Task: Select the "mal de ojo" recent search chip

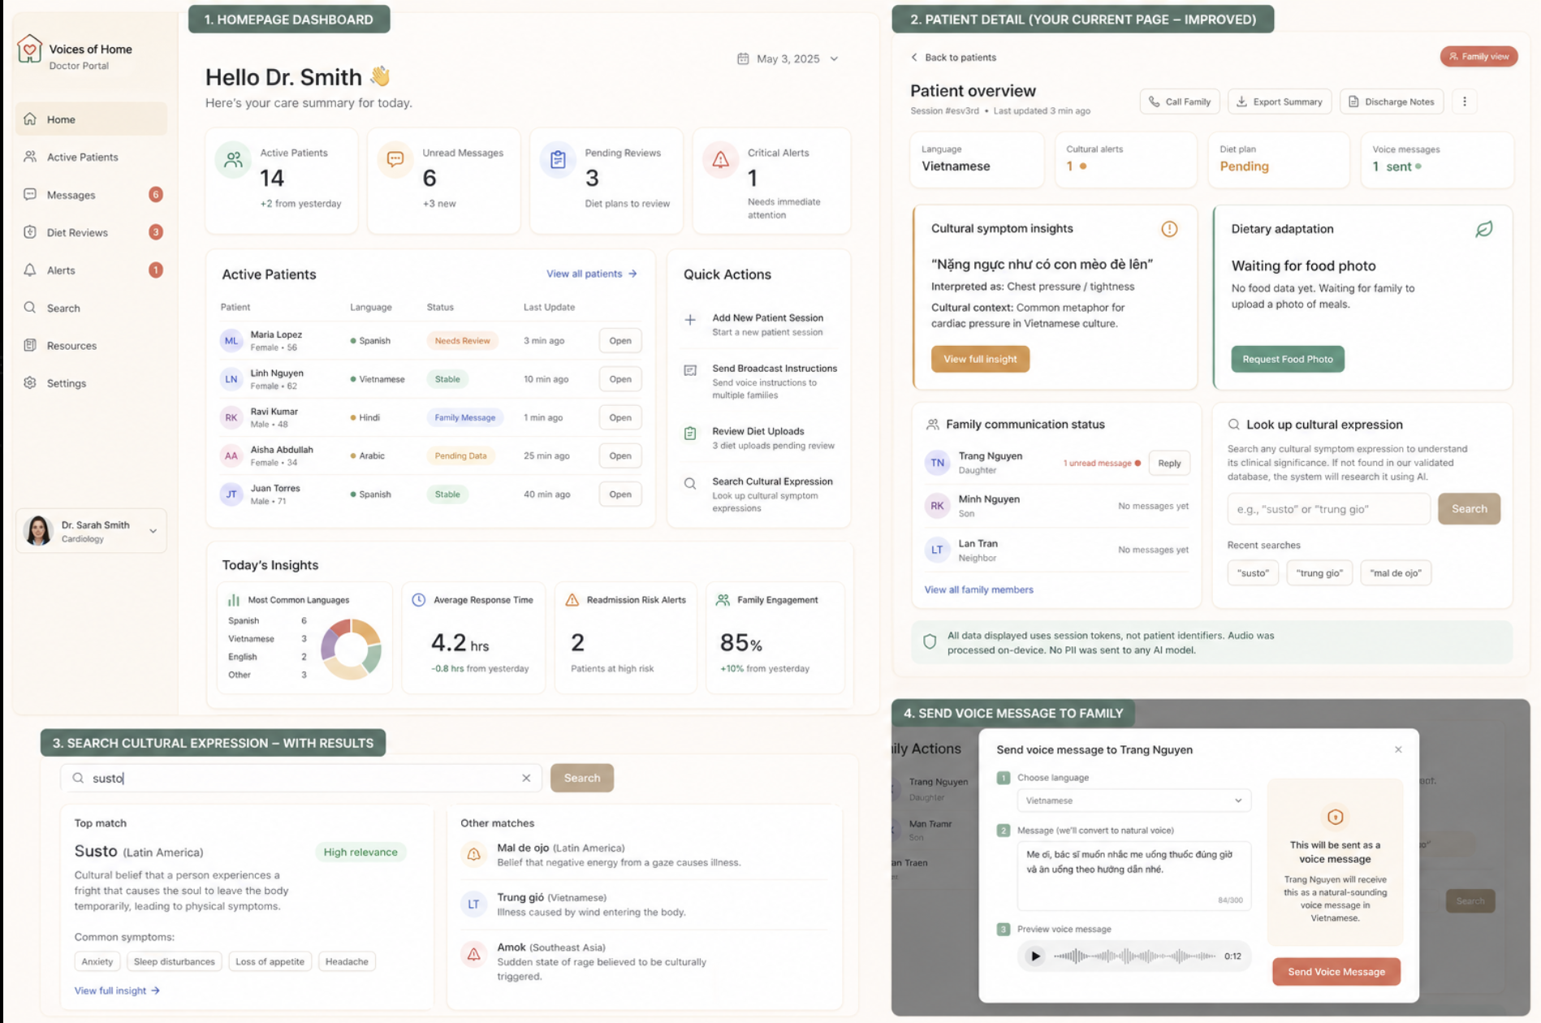Action: coord(1396,573)
